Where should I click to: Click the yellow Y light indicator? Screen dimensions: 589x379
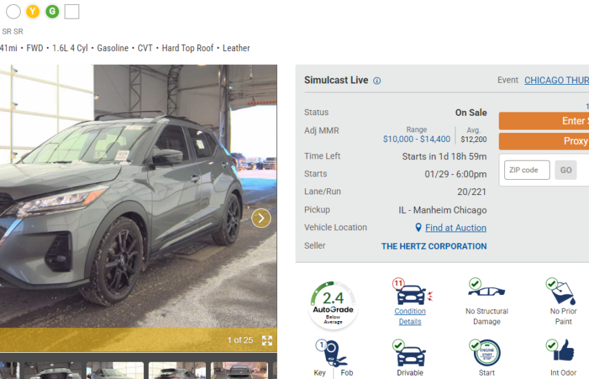[x=32, y=12]
